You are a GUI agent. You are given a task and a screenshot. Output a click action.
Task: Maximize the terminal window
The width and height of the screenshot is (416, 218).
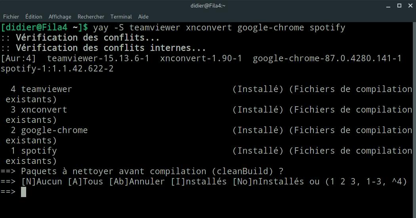click(399, 6)
